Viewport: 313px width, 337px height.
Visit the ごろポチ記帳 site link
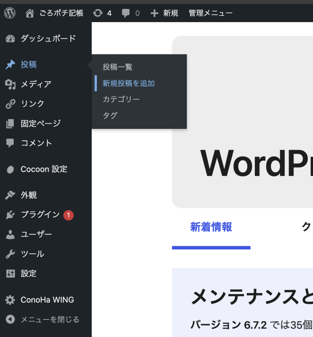(x=61, y=13)
